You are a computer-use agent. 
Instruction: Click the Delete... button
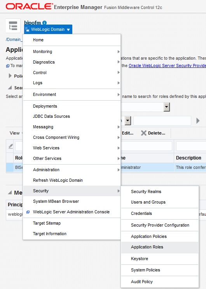(153, 133)
